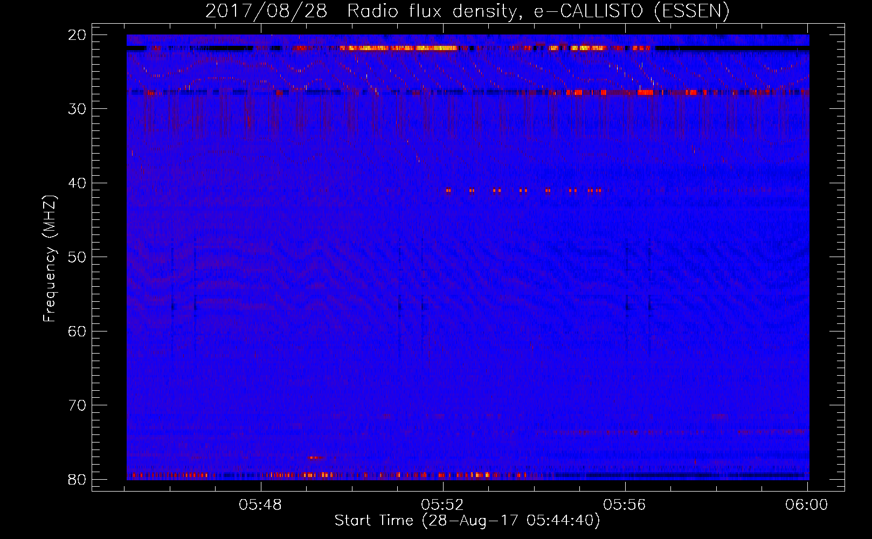Screen dimensions: 872x539
Task: Click the bright yellow emission band near 22 MHz
Action: (399, 48)
